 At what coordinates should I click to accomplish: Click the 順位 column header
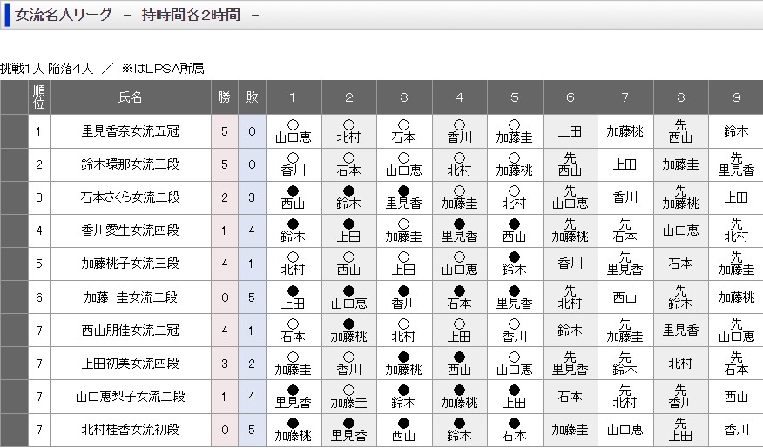pyautogui.click(x=39, y=97)
